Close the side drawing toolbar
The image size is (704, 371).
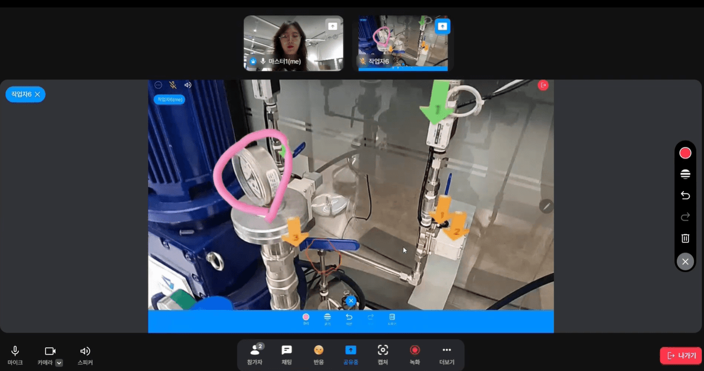pos(685,262)
